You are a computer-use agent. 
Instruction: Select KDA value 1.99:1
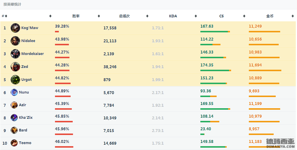click(x=158, y=80)
